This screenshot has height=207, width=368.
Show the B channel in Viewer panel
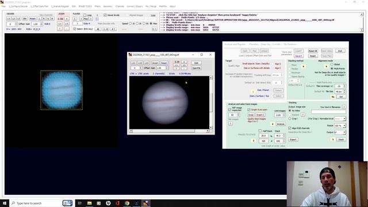(52, 18)
